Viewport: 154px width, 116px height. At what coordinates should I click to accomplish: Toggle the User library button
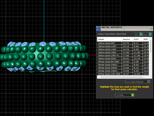click(147, 34)
